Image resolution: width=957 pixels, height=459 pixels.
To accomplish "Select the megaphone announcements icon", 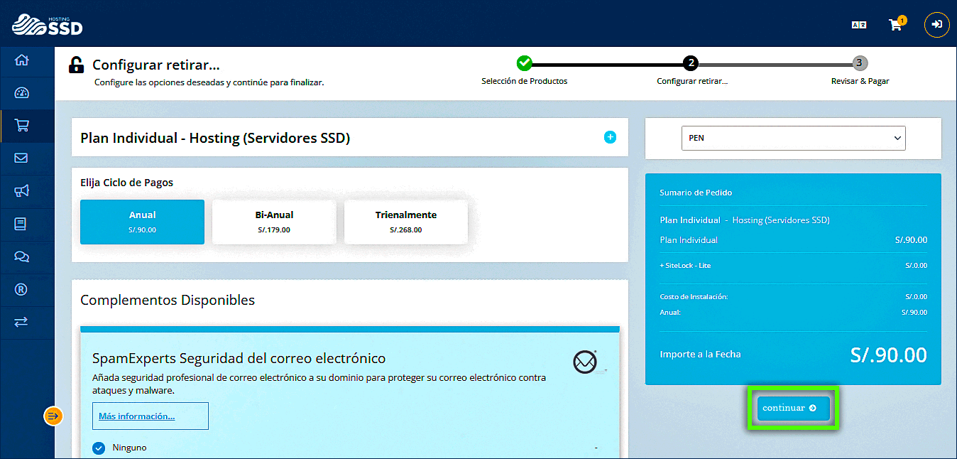I will 21,190.
